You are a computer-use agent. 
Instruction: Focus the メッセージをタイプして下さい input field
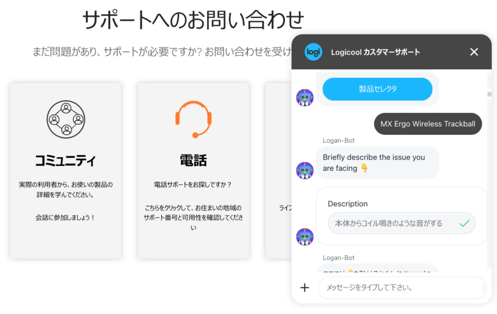coord(402,288)
